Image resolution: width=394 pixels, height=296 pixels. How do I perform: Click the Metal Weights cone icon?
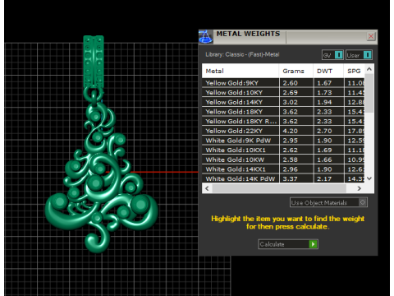coord(205,37)
